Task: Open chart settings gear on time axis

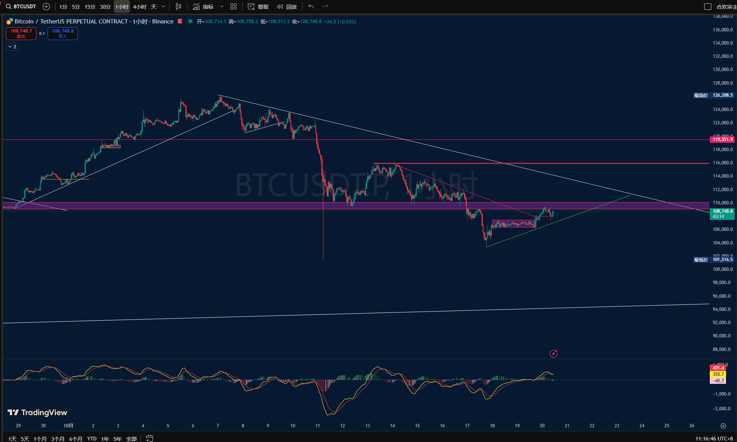Action: pos(723,426)
